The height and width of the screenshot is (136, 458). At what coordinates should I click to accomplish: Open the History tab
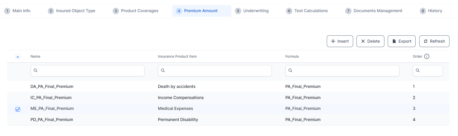pyautogui.click(x=431, y=11)
